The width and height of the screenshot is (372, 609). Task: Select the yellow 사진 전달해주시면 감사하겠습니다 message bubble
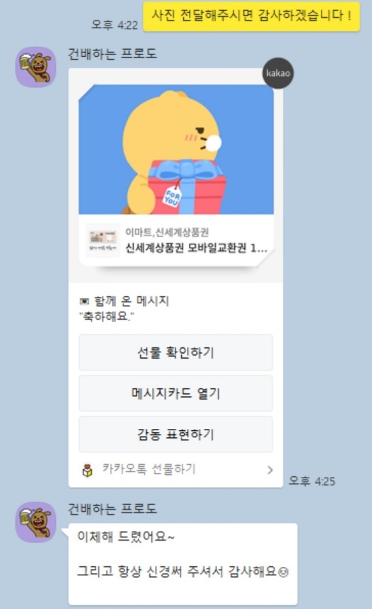pos(251,16)
